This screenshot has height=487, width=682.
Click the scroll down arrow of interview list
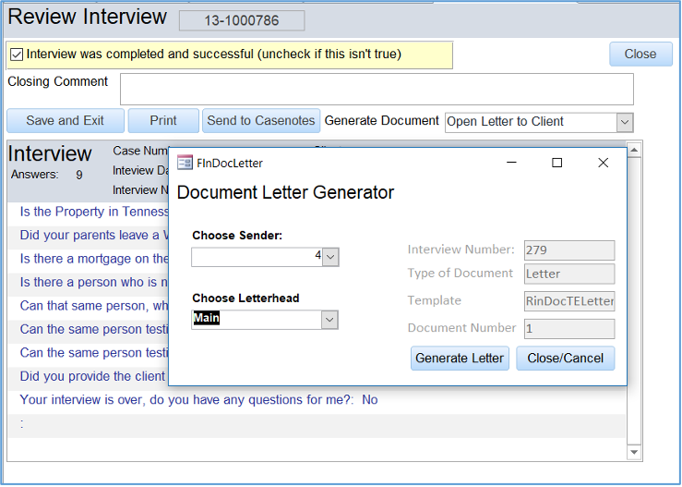633,452
